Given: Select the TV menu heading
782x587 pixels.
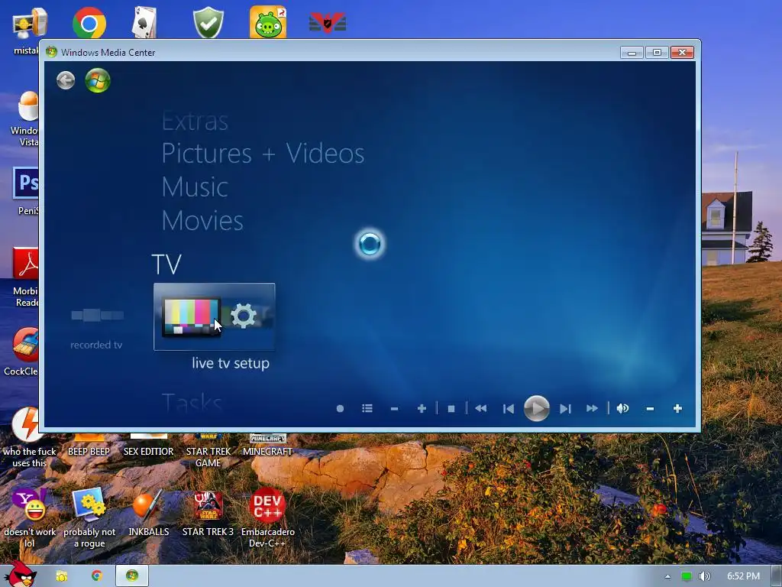Looking at the screenshot, I should 166,264.
